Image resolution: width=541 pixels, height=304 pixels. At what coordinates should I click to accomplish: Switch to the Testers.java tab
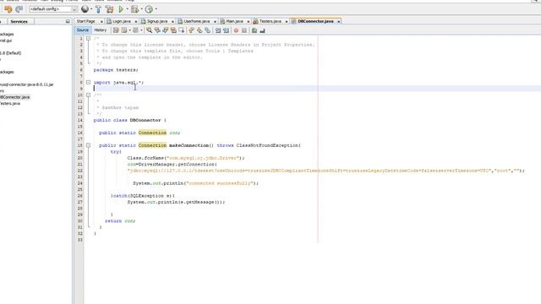(270, 21)
